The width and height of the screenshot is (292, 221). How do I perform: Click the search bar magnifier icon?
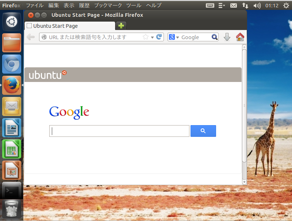coord(215,37)
